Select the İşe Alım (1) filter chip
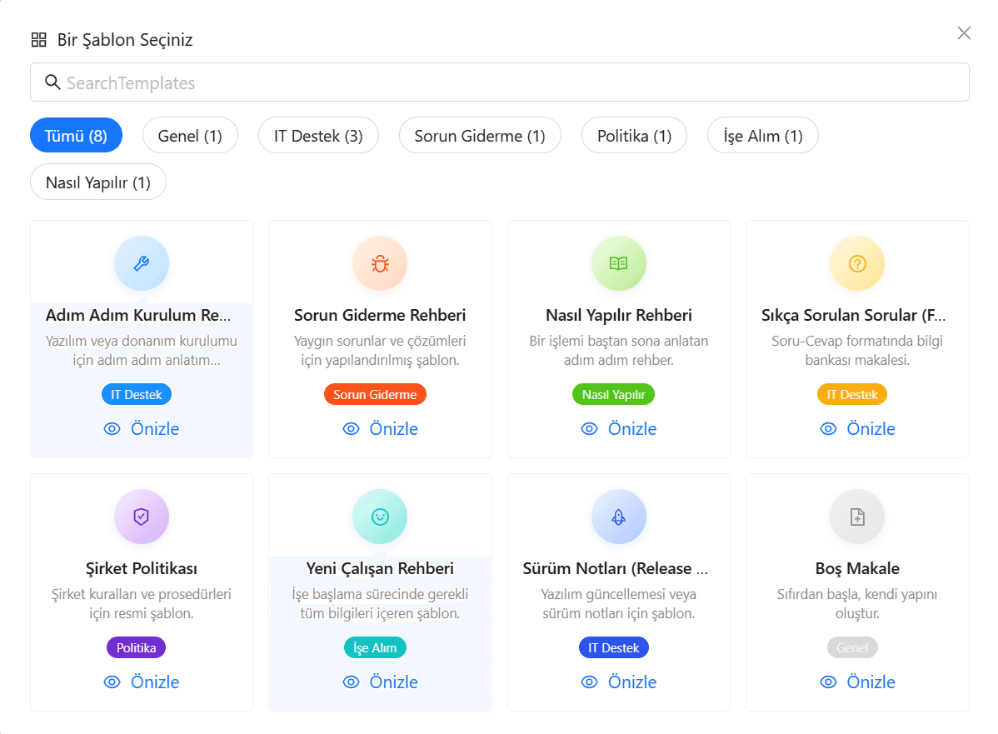The width and height of the screenshot is (998, 734). tap(763, 136)
